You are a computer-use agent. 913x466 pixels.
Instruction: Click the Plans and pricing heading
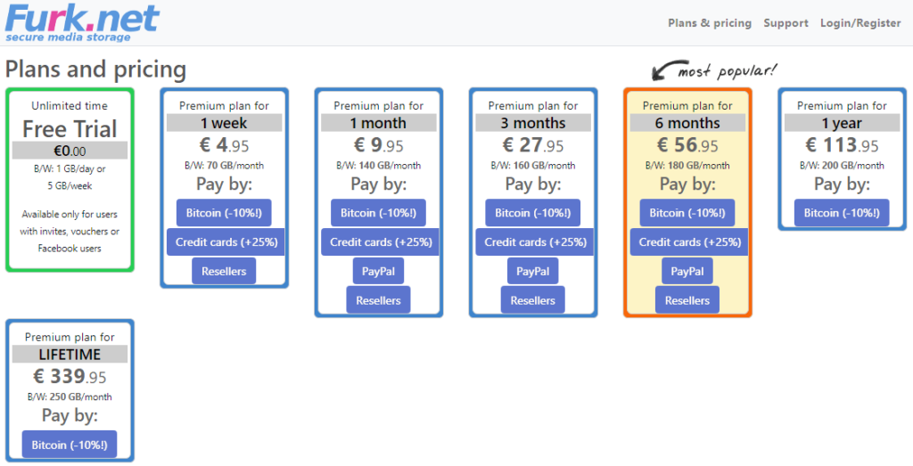tap(95, 69)
